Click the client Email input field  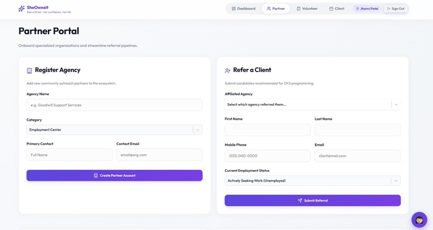358,156
